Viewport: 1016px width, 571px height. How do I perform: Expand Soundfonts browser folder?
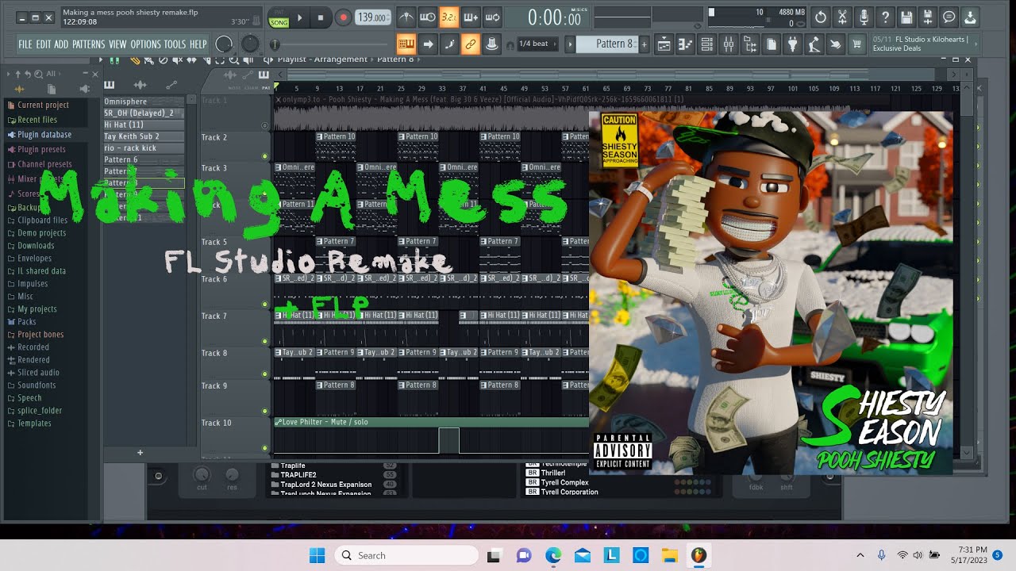37,385
